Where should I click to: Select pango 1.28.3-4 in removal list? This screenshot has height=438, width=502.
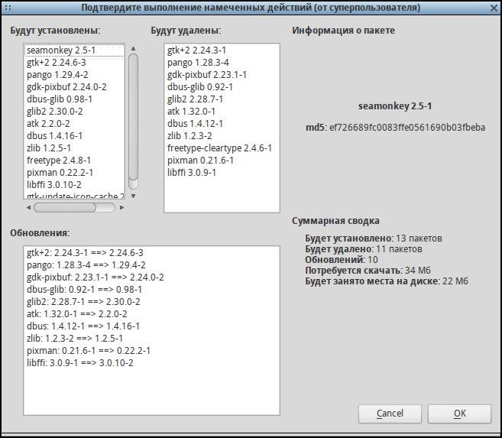click(222, 63)
